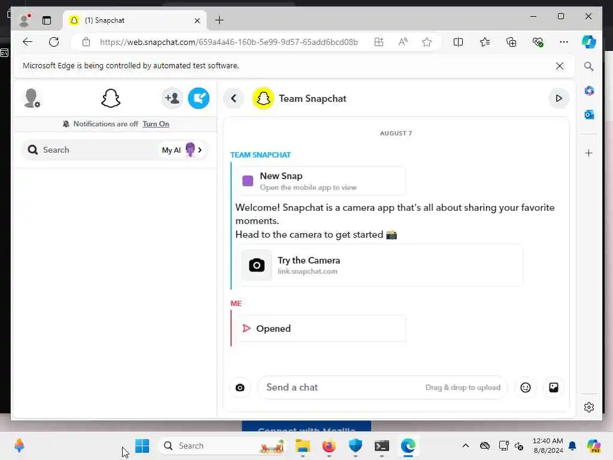
Task: Open the network display icon in tray
Action: coord(503,446)
